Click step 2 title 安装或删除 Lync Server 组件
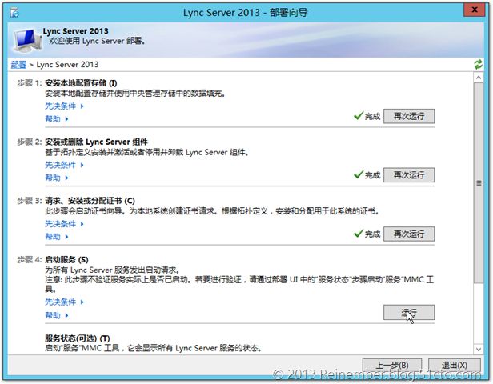493x384 pixels. click(x=96, y=142)
